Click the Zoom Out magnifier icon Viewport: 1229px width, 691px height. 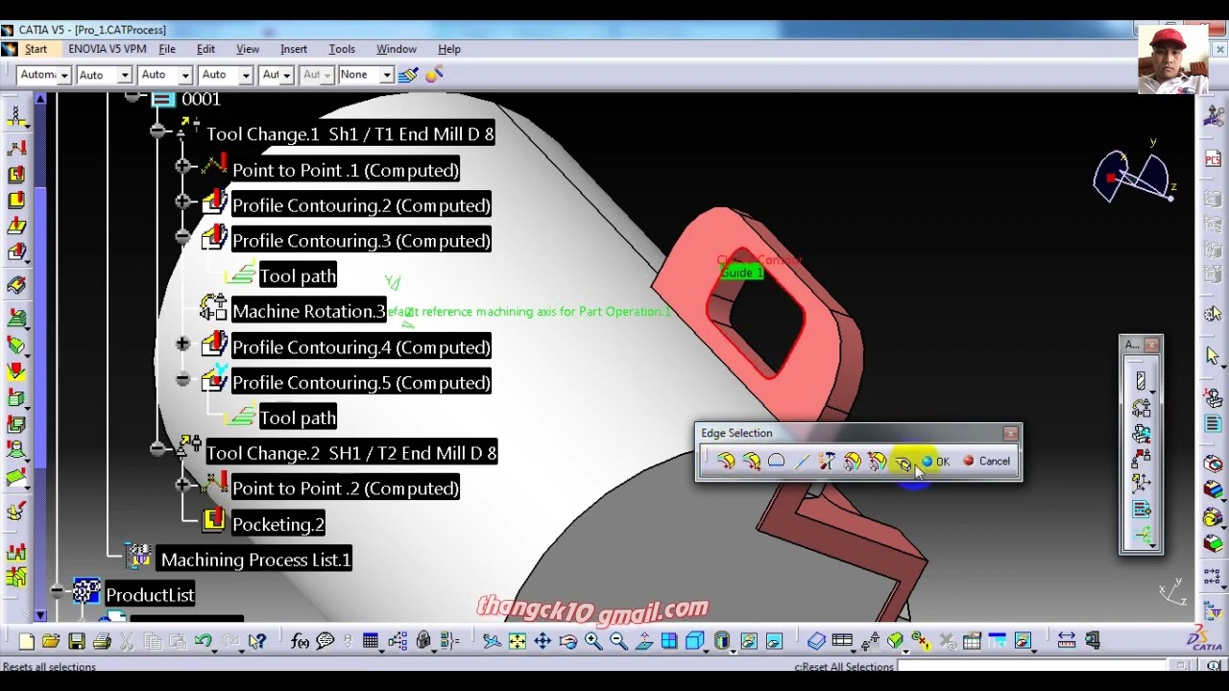pyautogui.click(x=618, y=641)
